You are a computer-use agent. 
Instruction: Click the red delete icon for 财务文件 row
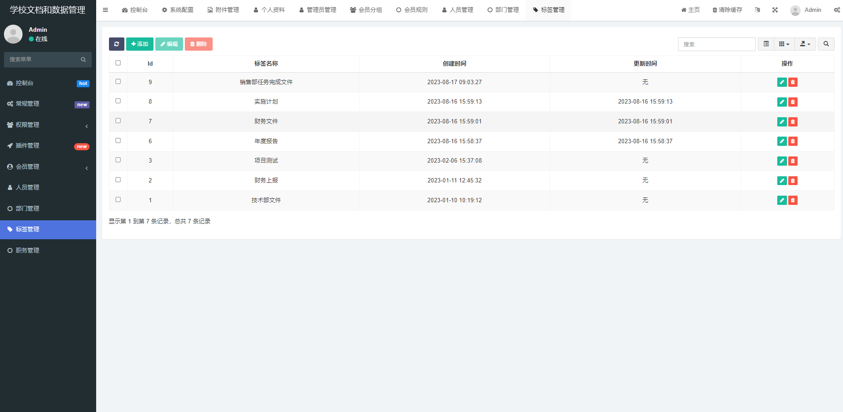point(793,122)
